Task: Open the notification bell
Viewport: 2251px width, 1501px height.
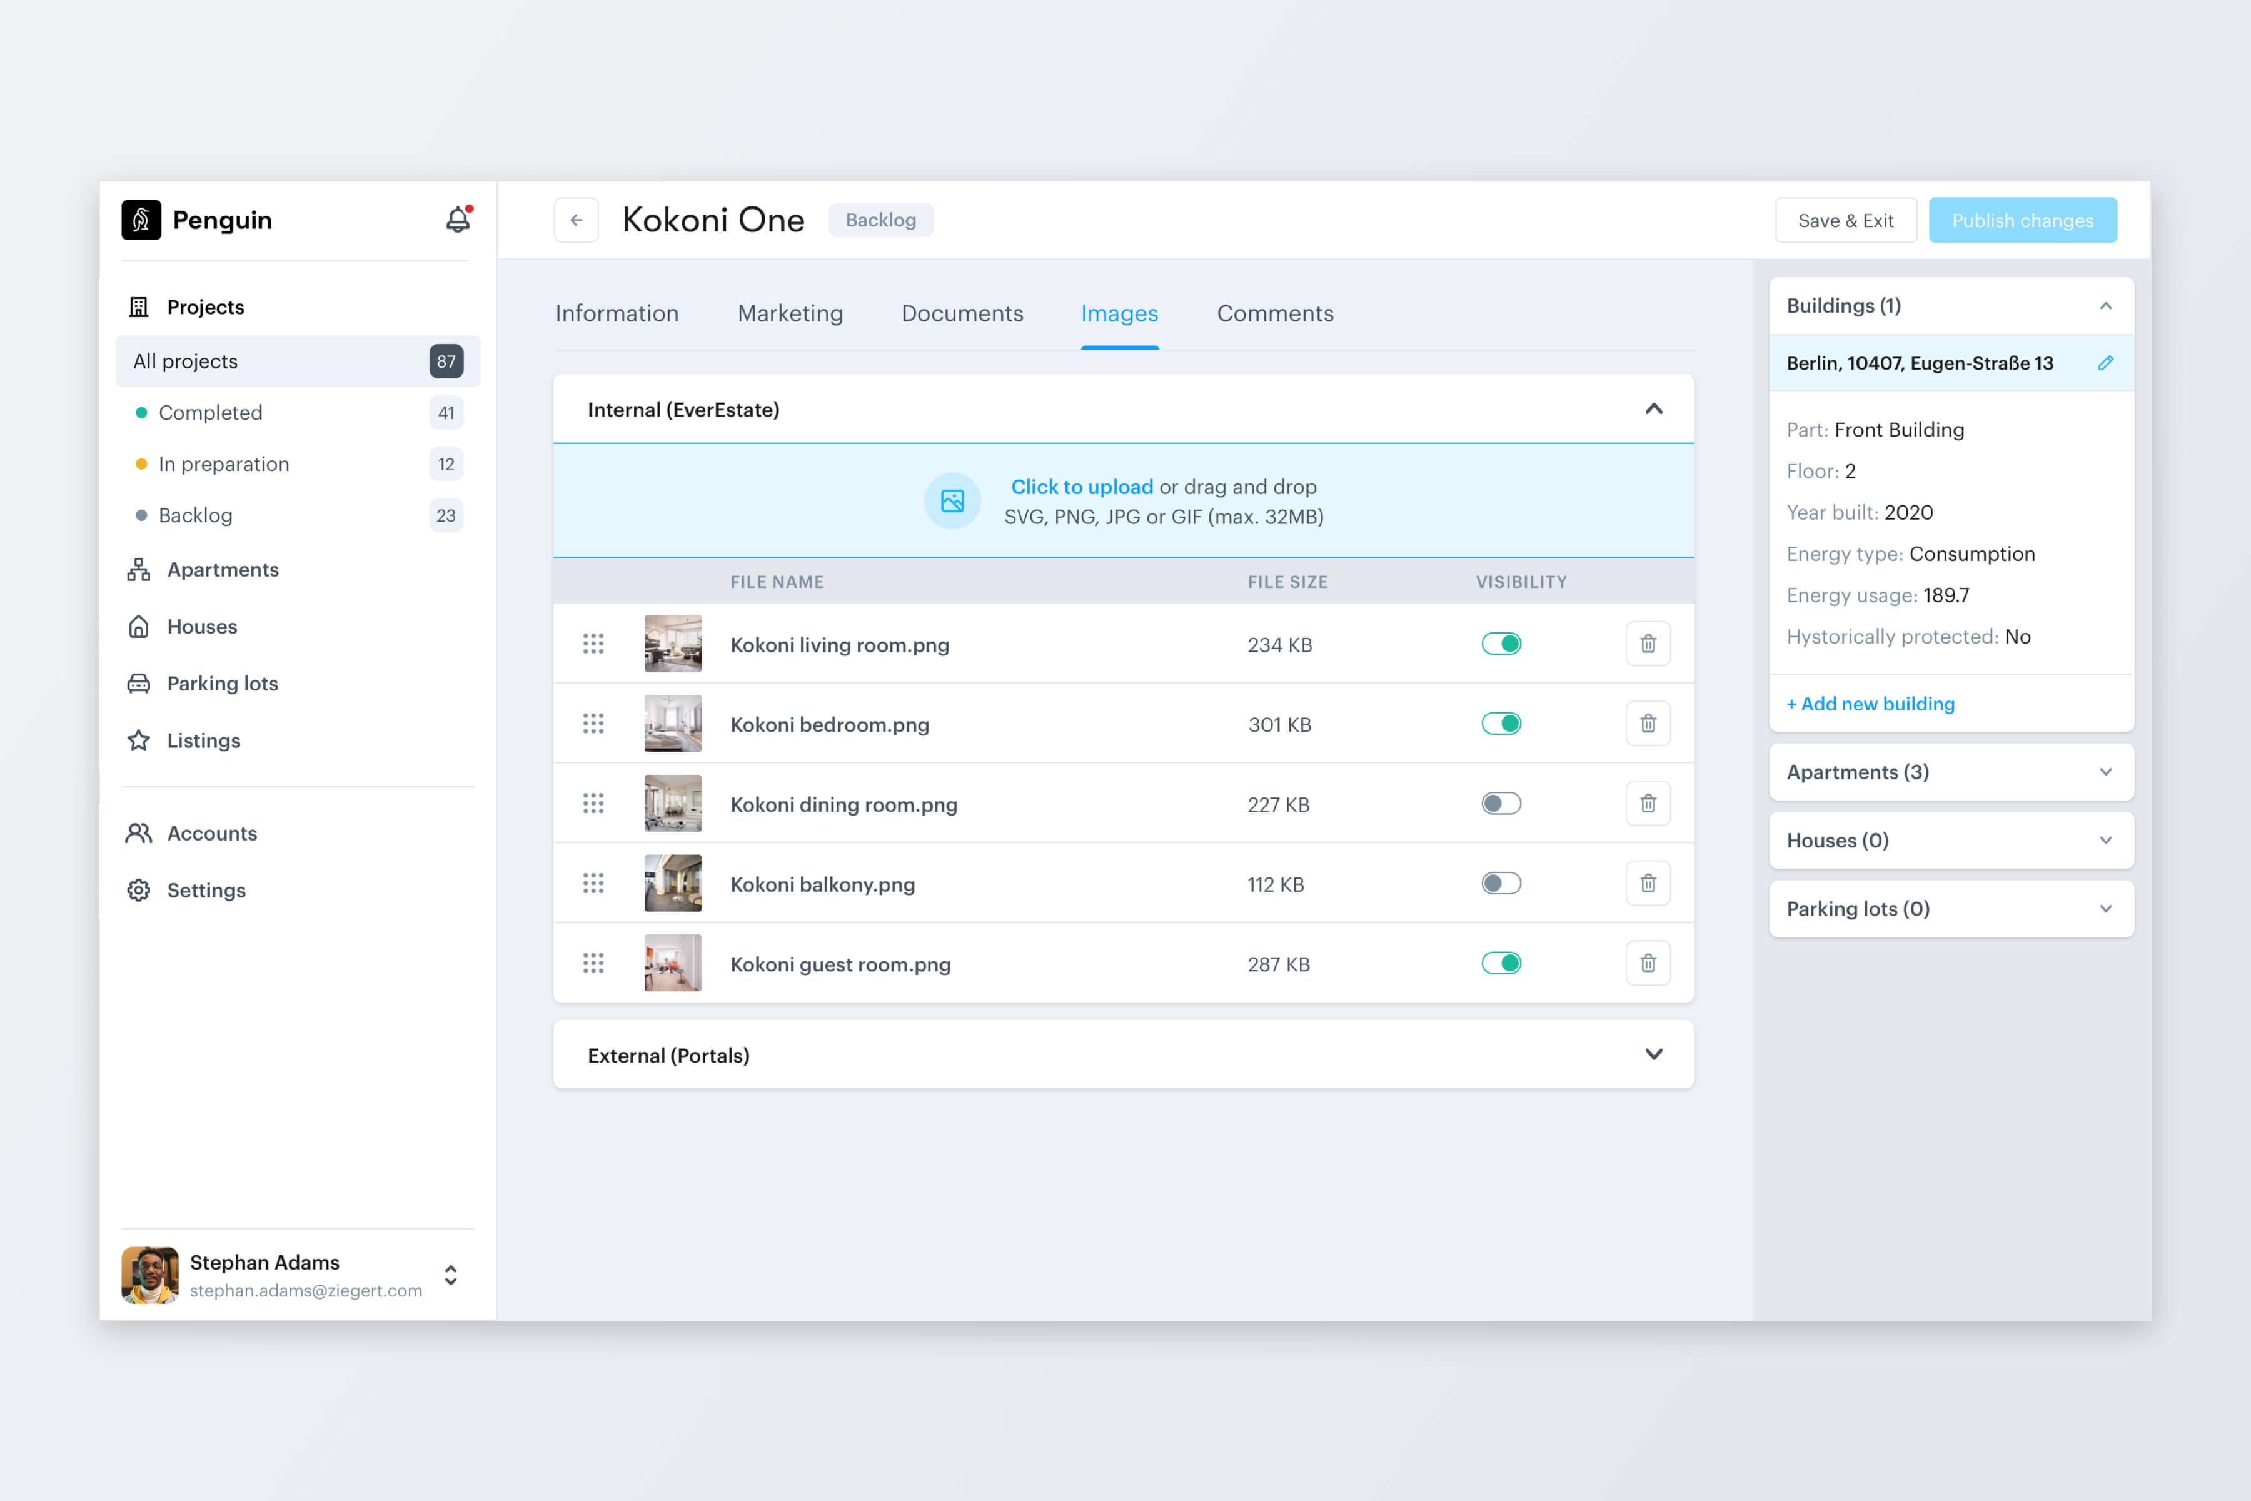Action: [456, 220]
